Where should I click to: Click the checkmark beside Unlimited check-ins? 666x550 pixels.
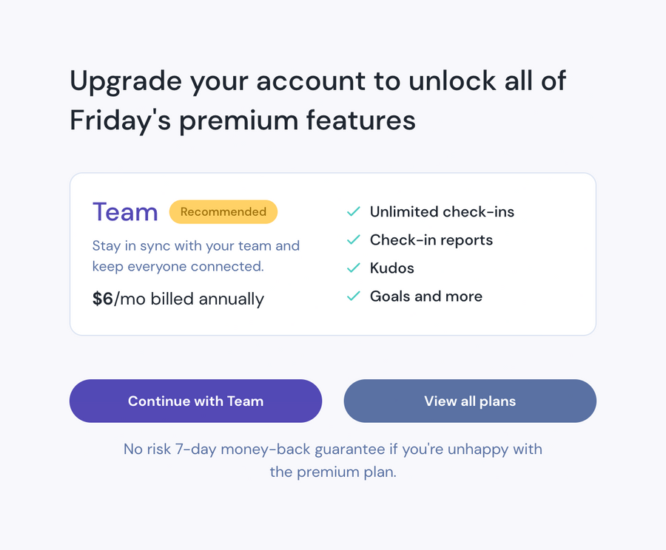pos(354,211)
